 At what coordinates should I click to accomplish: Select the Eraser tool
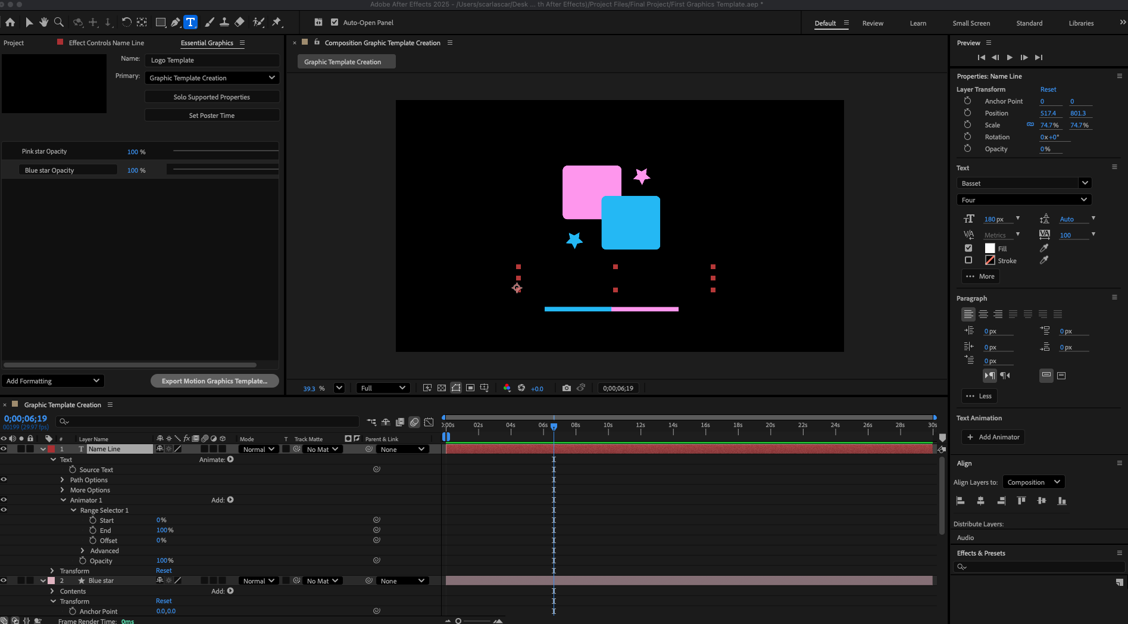pos(239,23)
